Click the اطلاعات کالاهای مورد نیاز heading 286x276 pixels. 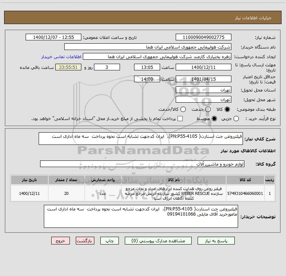tap(248, 151)
